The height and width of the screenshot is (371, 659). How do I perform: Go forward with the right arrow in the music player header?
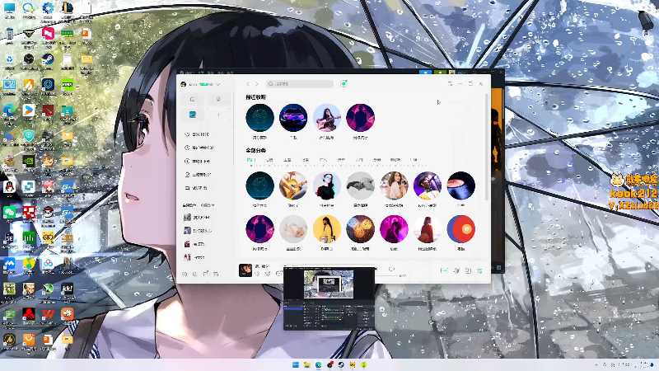click(257, 84)
